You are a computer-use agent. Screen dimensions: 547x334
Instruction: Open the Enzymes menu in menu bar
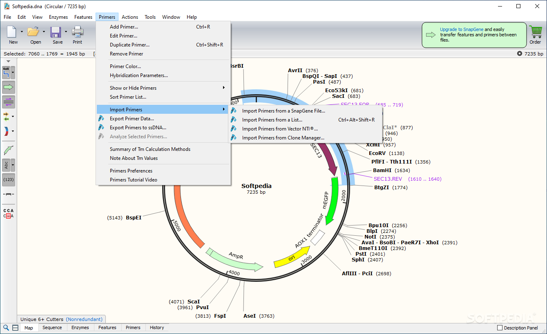(x=58, y=17)
